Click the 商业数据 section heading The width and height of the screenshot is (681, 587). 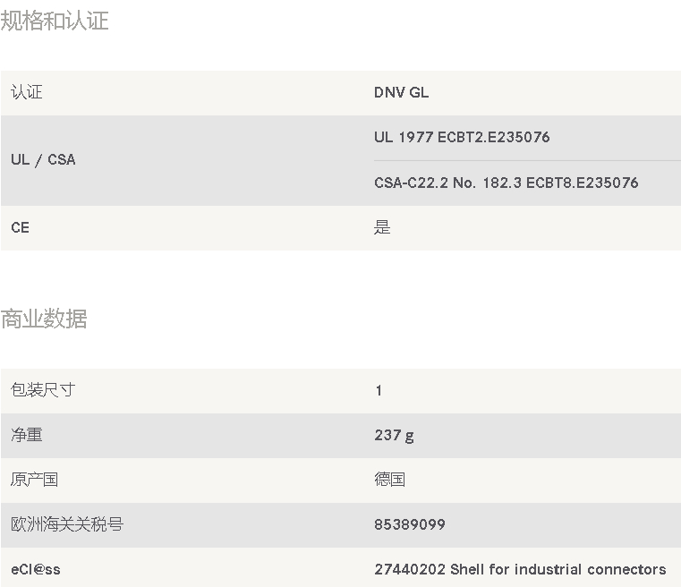44,319
